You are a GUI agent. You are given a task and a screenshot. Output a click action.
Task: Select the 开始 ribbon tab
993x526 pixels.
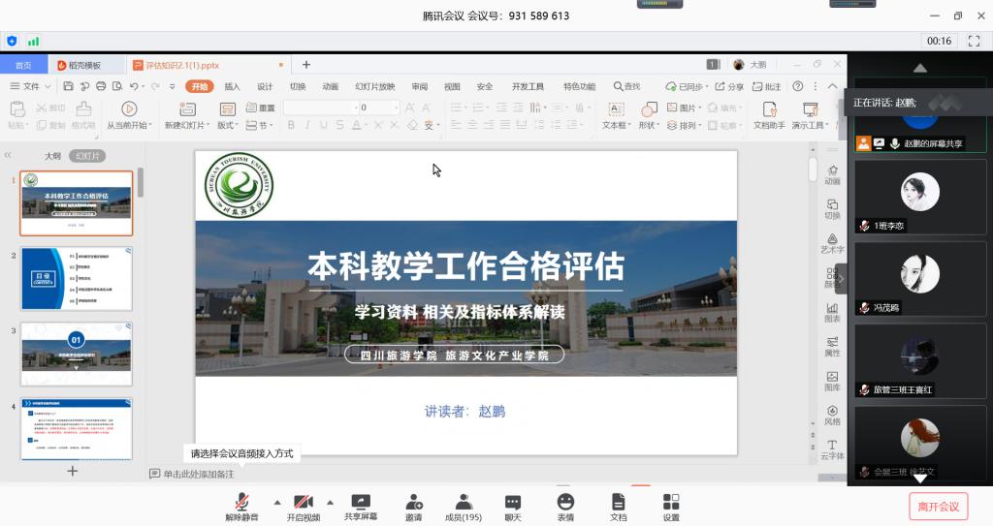pos(200,86)
